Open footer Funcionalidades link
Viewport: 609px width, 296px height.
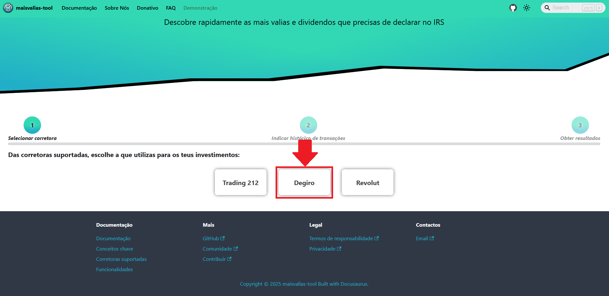114,269
